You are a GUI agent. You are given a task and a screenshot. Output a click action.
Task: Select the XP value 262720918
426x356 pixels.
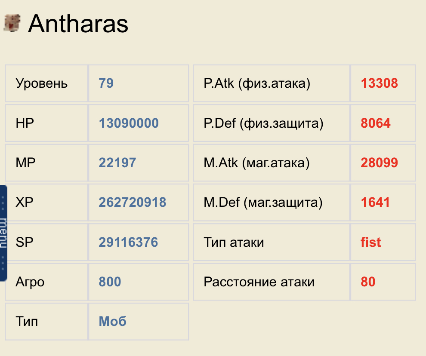click(x=132, y=203)
